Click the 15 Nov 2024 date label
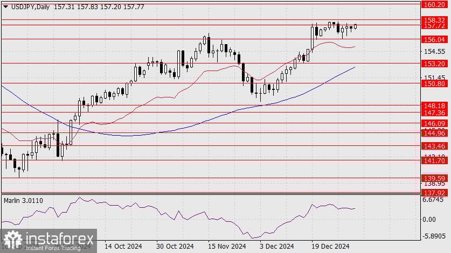The width and height of the screenshot is (451, 253). click(227, 247)
